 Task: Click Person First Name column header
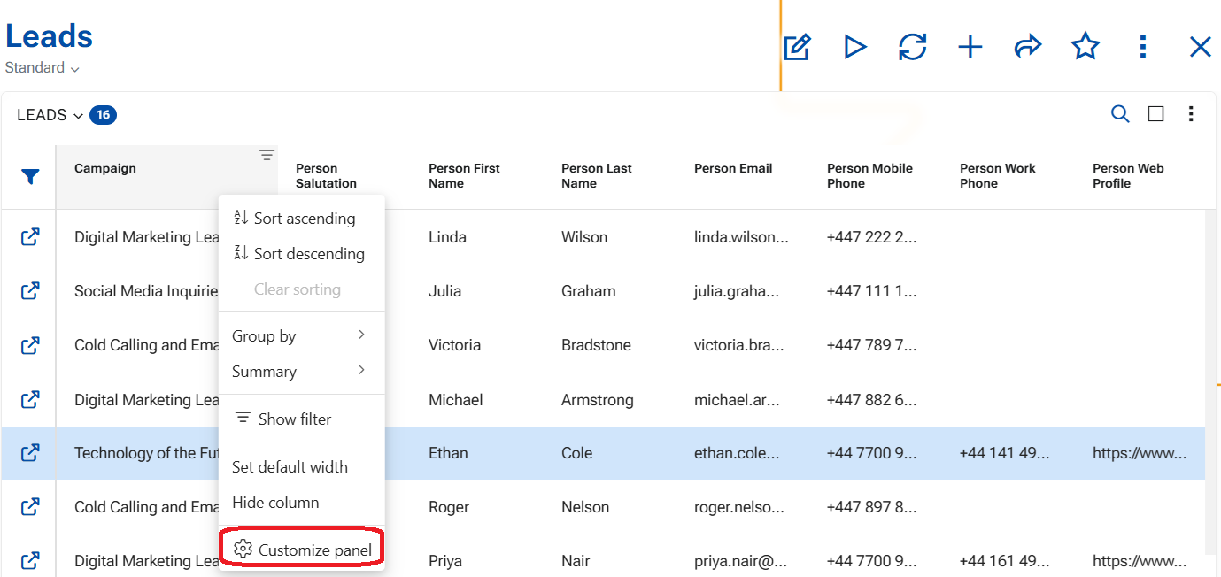click(x=464, y=176)
